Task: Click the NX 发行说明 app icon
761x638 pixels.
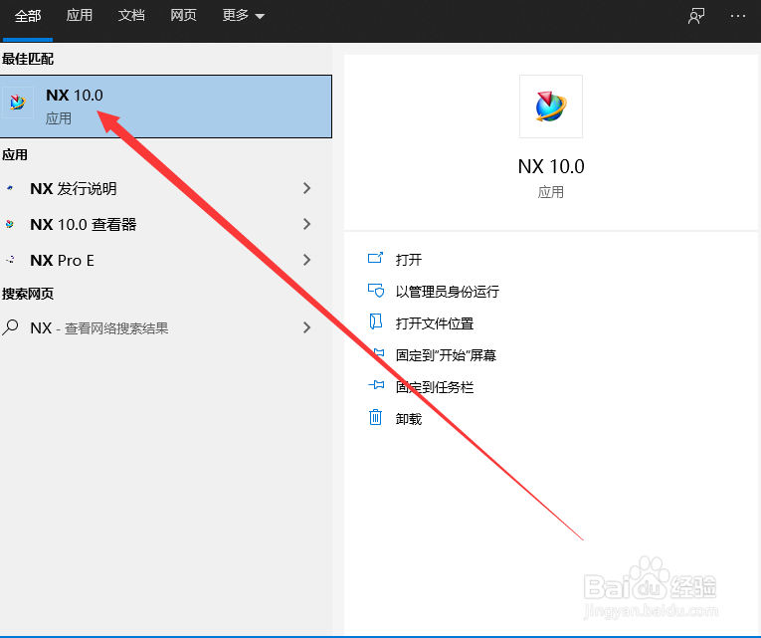Action: pos(10,188)
